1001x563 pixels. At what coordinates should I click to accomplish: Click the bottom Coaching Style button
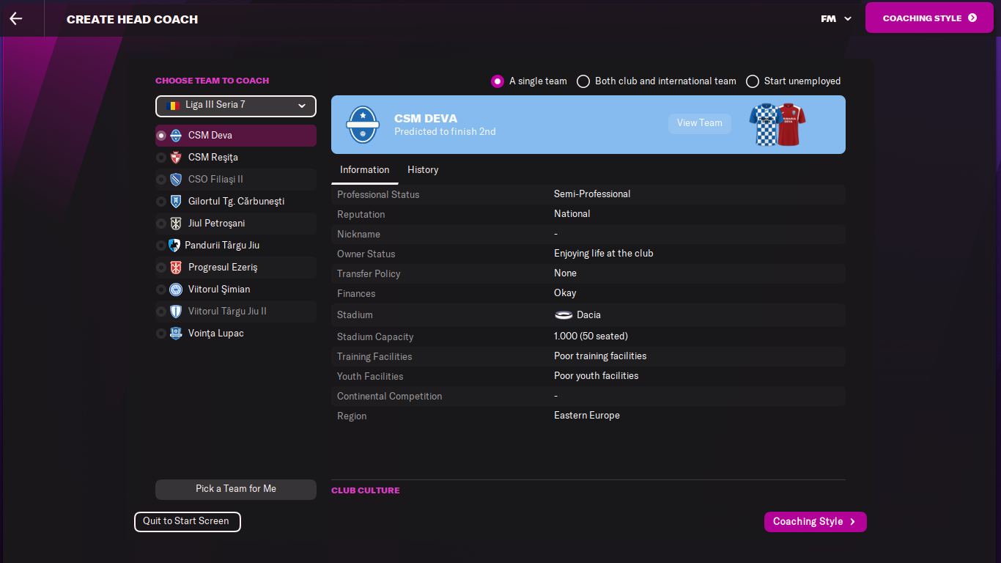tap(816, 522)
